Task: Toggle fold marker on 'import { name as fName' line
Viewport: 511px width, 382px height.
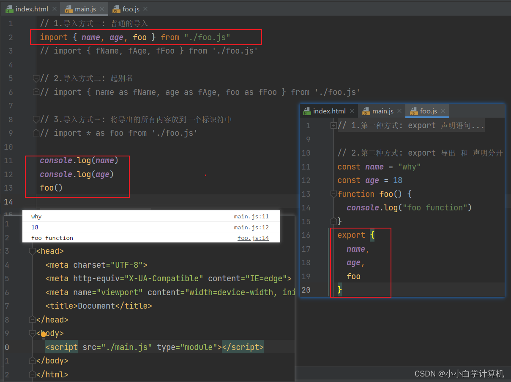Action: click(36, 92)
